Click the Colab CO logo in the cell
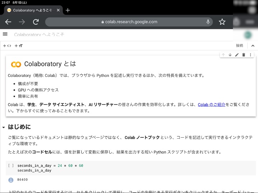Image resolution: width=258 pixels, height=193 pixels. (16, 64)
